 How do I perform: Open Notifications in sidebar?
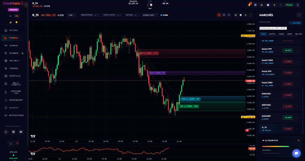14,115
